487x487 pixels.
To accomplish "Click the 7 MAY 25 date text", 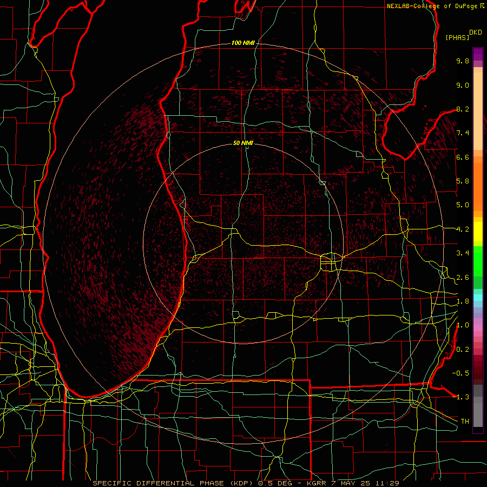I will click(x=350, y=483).
